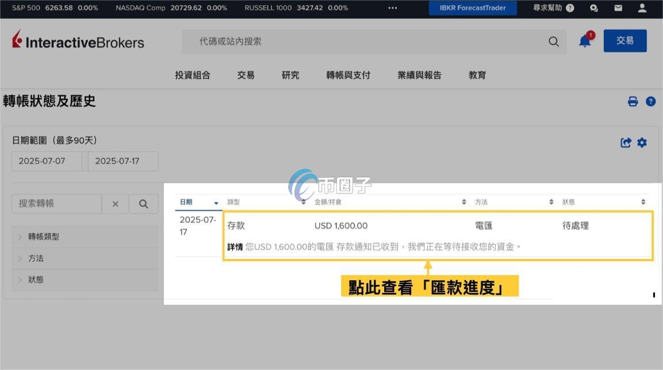The width and height of the screenshot is (663, 370).
Task: Open the export/share icon above the date filter
Action: coord(626,143)
